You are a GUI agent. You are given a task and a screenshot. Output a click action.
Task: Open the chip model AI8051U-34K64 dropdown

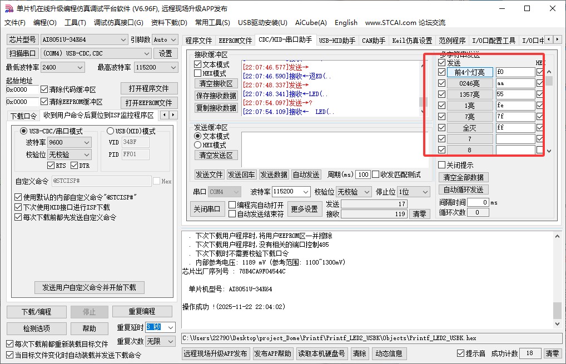tap(84, 39)
